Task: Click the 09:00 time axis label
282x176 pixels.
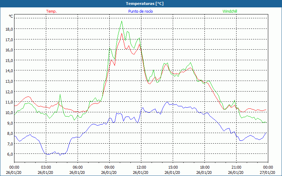Action: pos(109,168)
